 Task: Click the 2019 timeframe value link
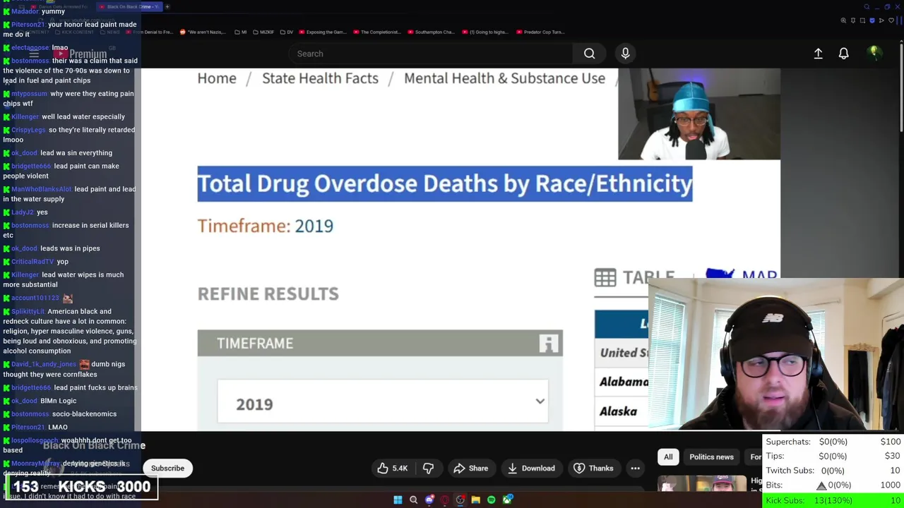[314, 226]
